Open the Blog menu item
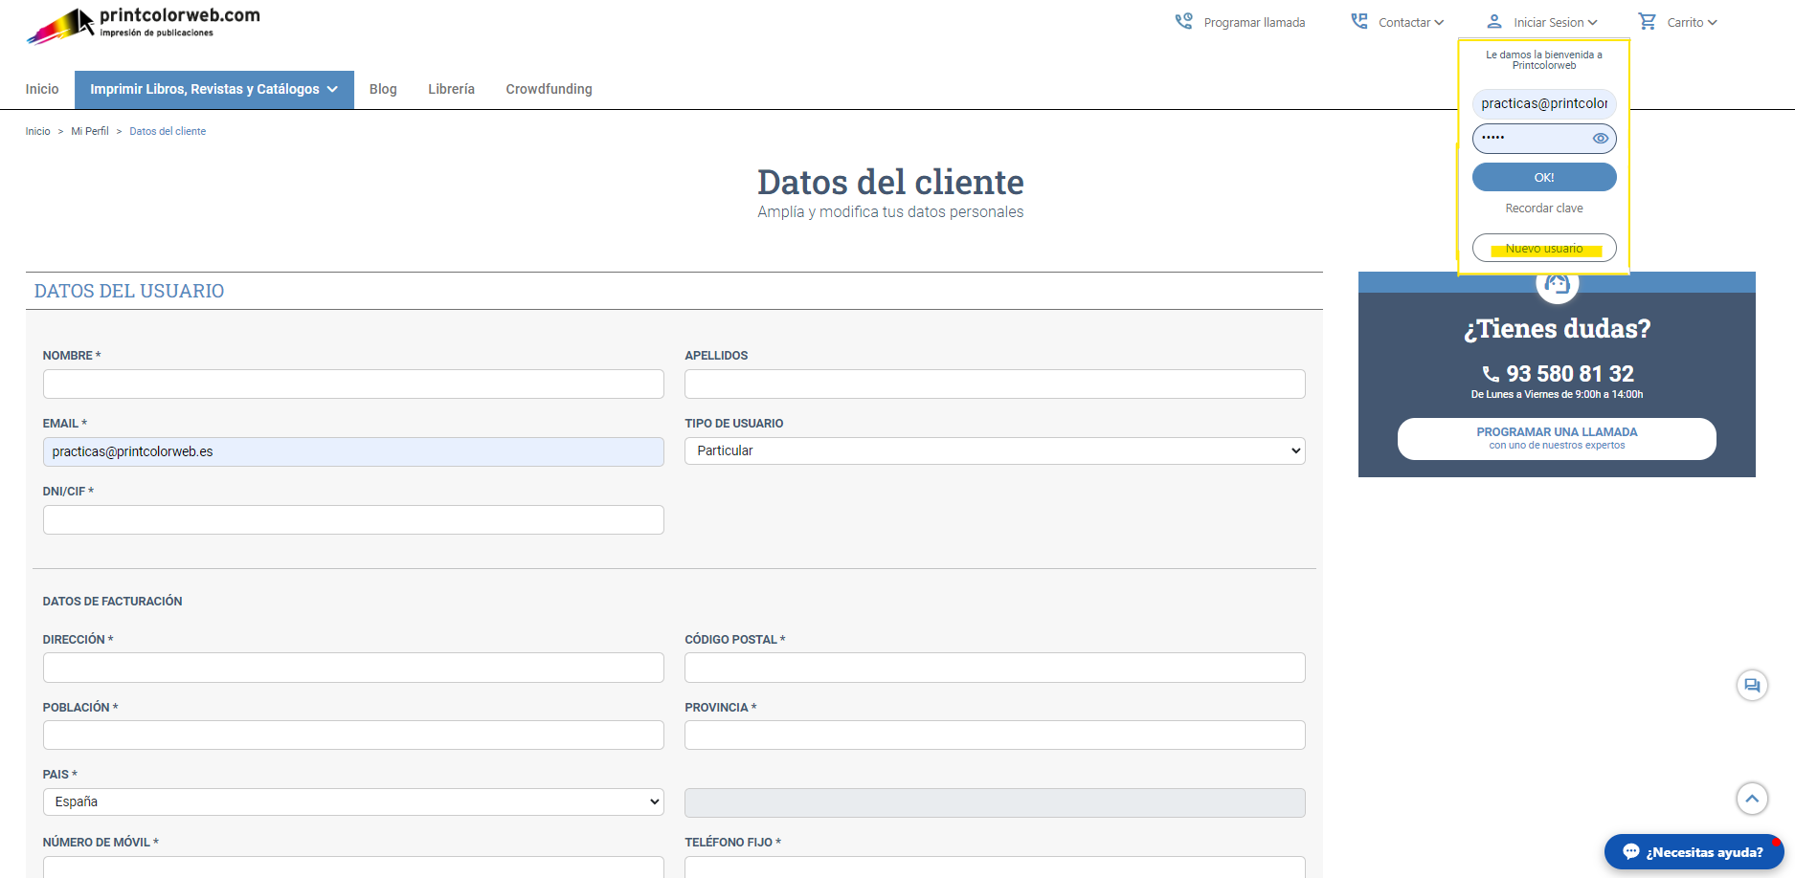The width and height of the screenshot is (1795, 878). [383, 89]
